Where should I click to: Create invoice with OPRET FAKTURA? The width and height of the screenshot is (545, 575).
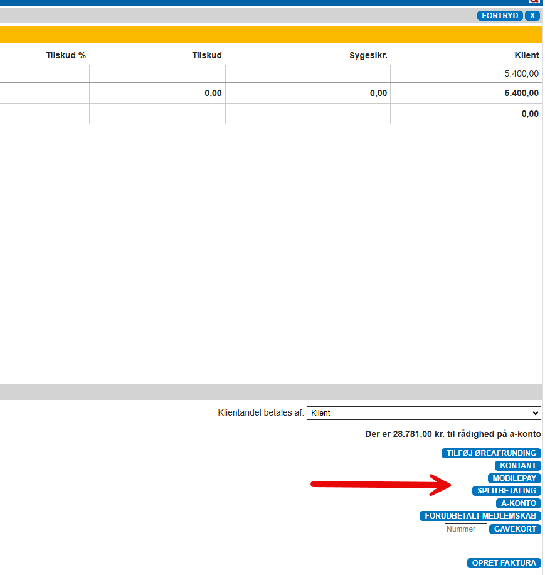[504, 563]
